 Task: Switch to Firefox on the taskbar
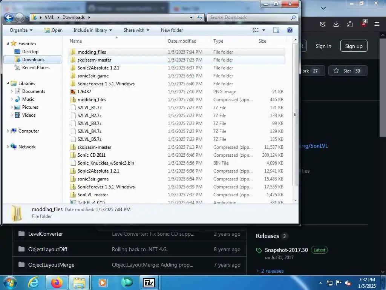tap(57, 283)
